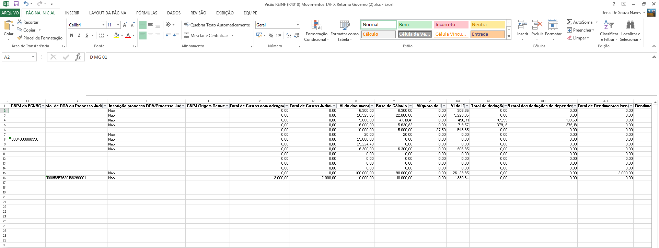Switch to LAYOUT DA PÁGINA tab
The image size is (659, 248).
[x=108, y=13]
